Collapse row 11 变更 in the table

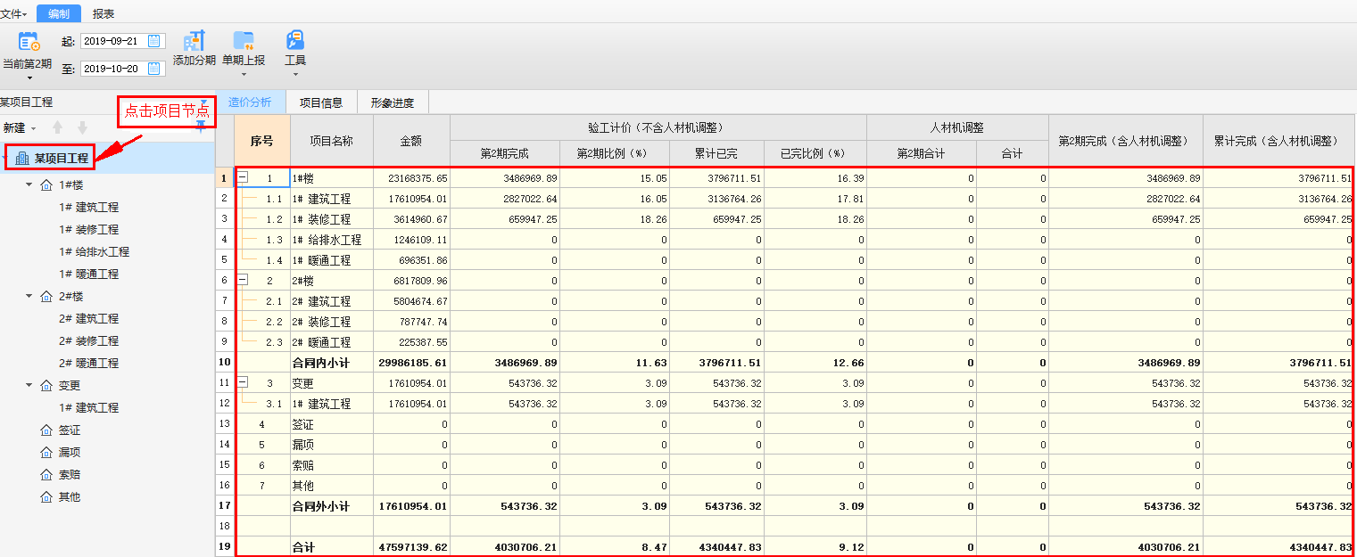tap(243, 383)
